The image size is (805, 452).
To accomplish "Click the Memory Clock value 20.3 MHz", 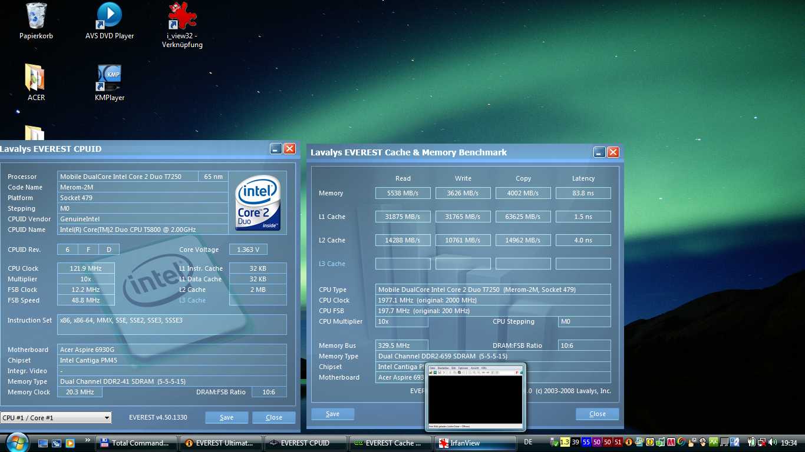I will (80, 392).
